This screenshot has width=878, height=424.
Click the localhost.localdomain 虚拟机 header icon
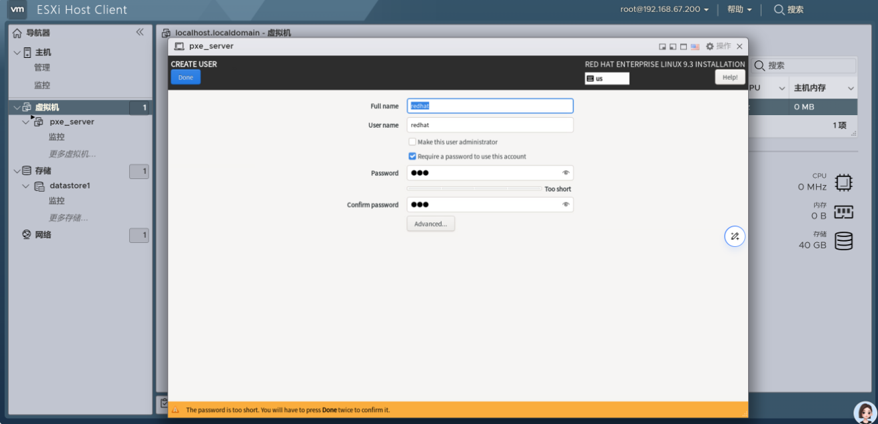[167, 33]
